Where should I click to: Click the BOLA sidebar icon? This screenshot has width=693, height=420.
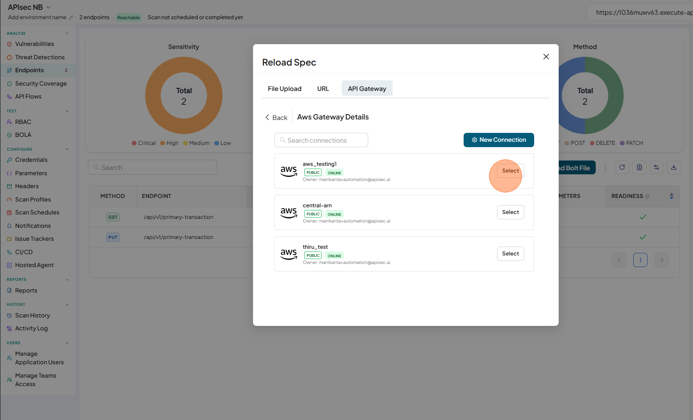pos(9,135)
